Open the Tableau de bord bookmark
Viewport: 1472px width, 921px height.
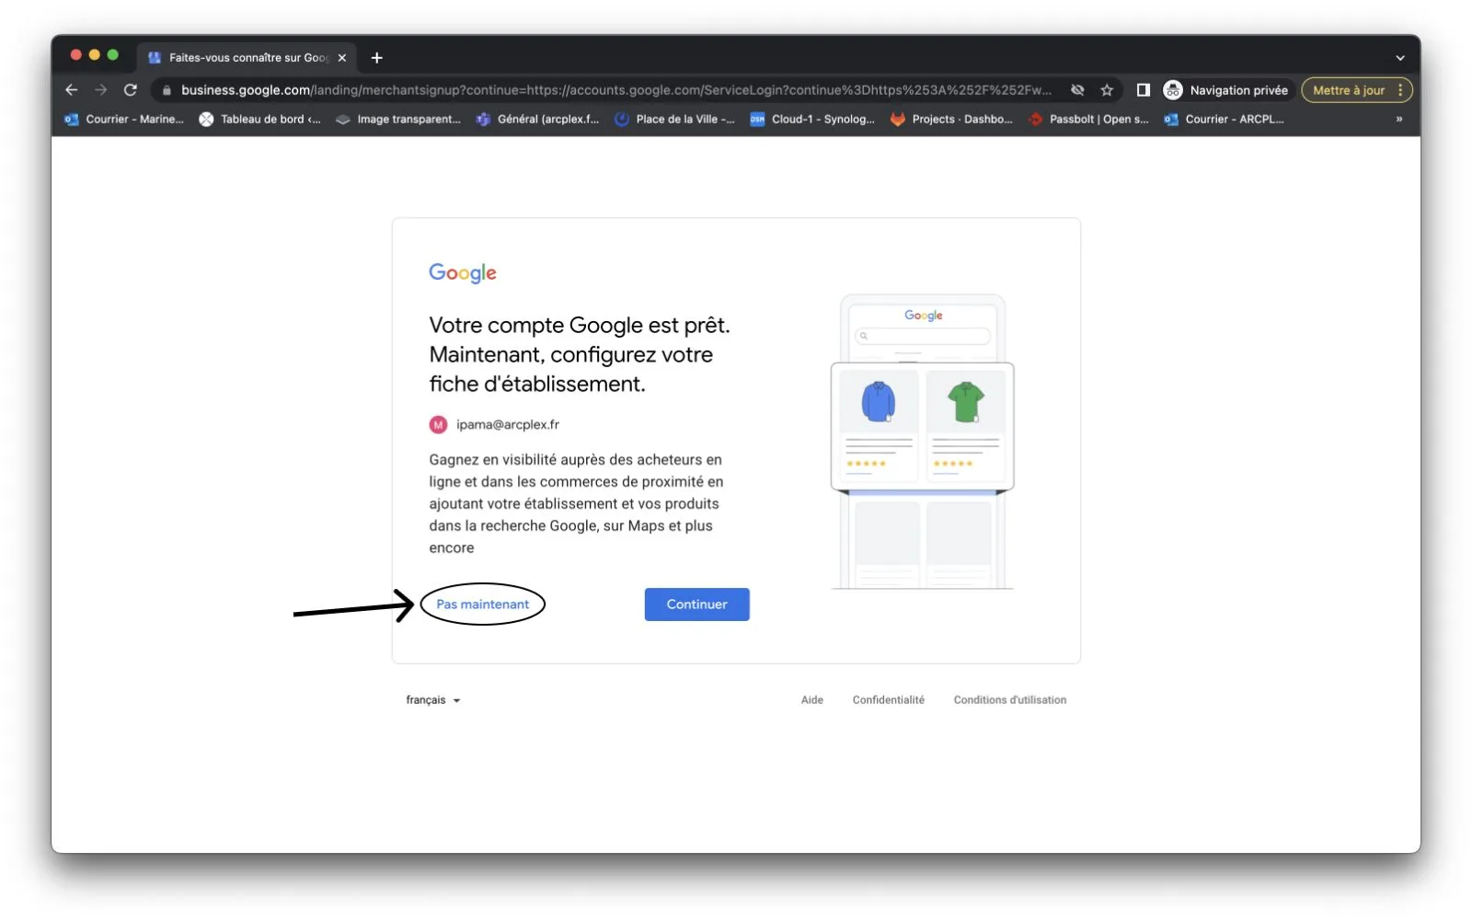click(x=260, y=120)
